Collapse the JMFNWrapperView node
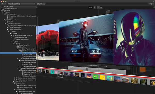 point(4,20)
